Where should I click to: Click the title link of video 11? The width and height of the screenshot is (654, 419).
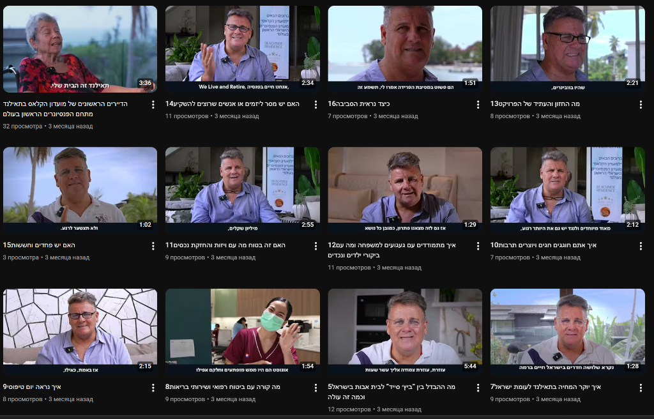click(225, 245)
